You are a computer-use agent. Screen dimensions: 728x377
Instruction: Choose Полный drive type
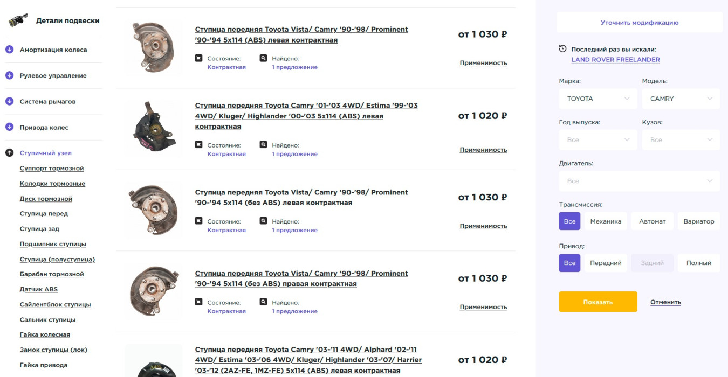tap(698, 263)
